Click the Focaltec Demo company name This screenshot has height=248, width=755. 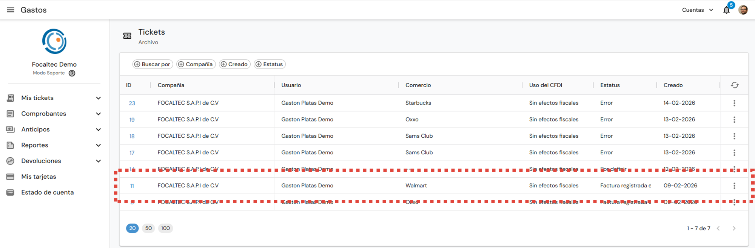(x=54, y=64)
